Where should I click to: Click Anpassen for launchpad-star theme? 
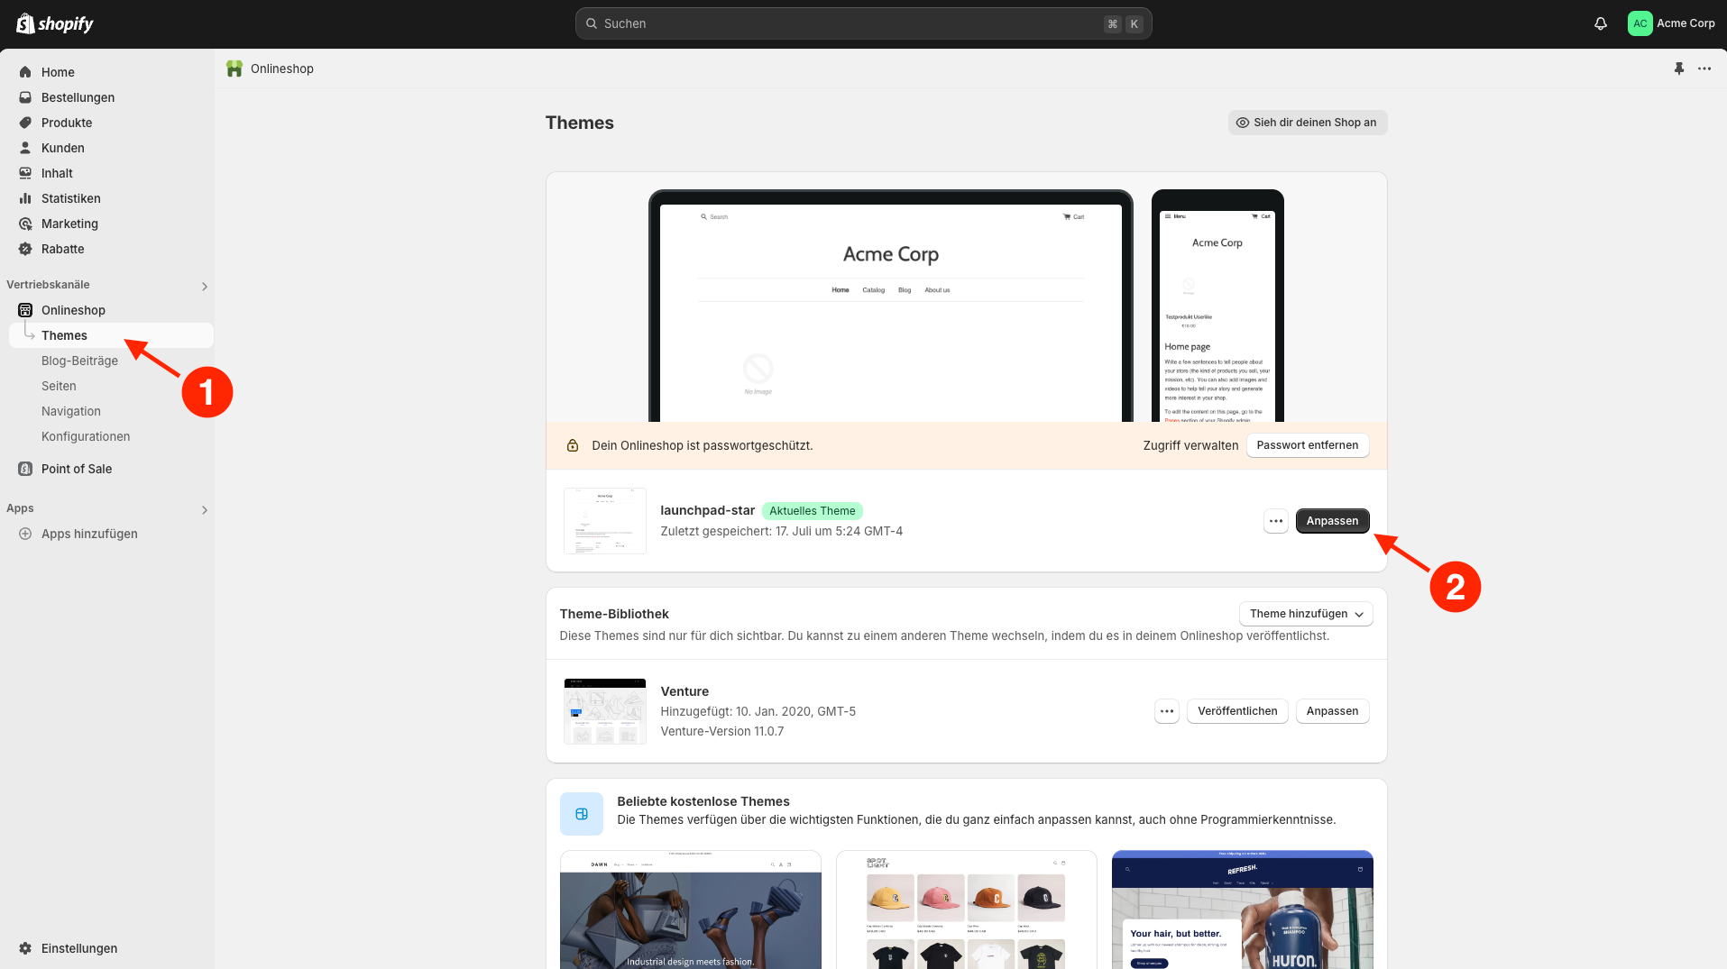point(1332,521)
